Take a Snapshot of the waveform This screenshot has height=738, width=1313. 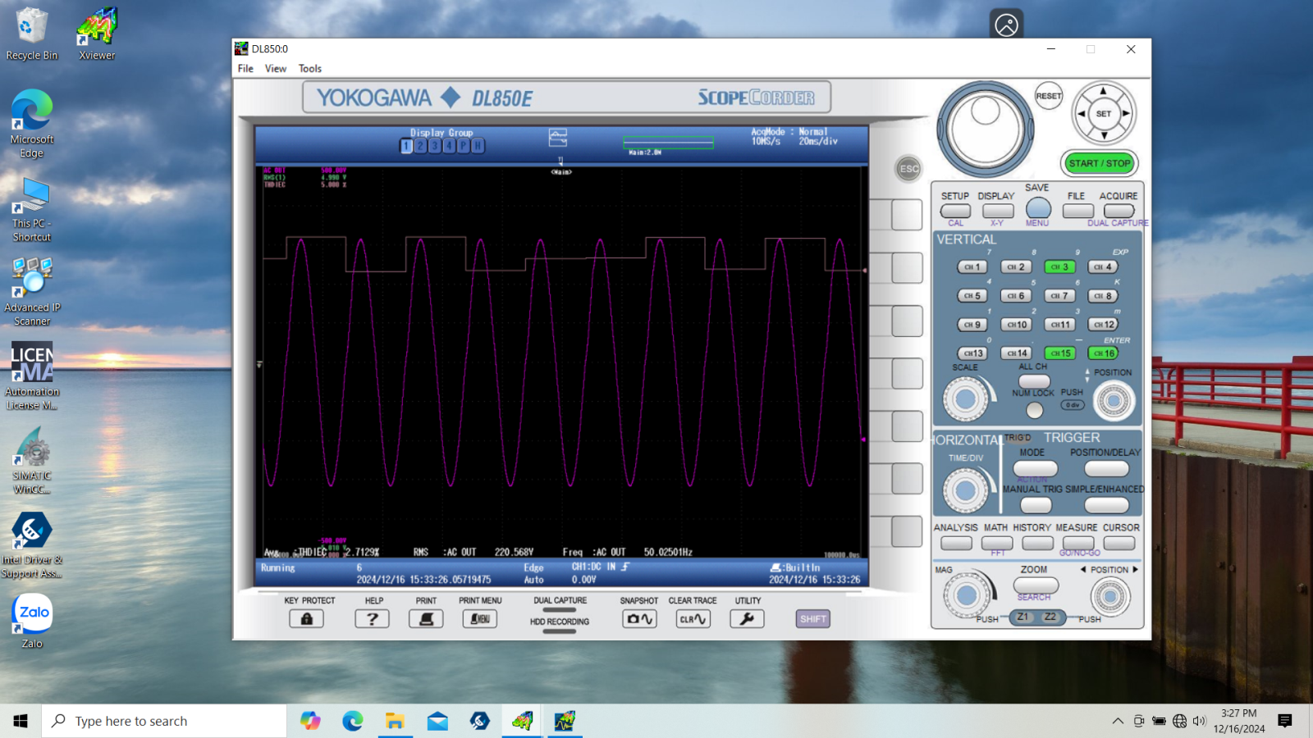pyautogui.click(x=639, y=619)
